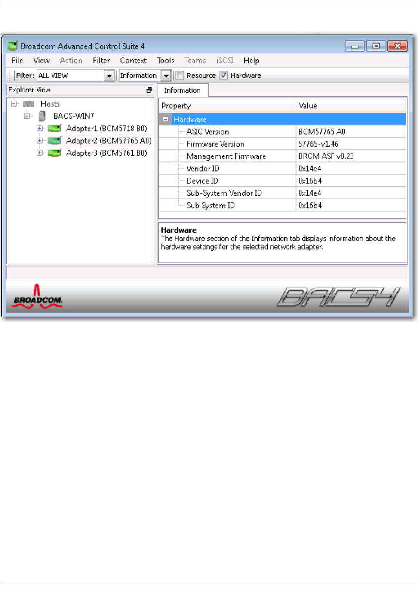Screen dimensions: 418x592
Task: Click the Adapter1 network card icon
Action: pos(54,128)
